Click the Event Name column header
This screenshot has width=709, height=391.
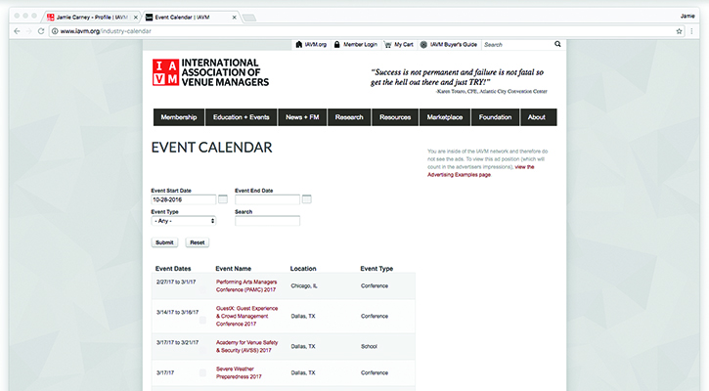(234, 269)
